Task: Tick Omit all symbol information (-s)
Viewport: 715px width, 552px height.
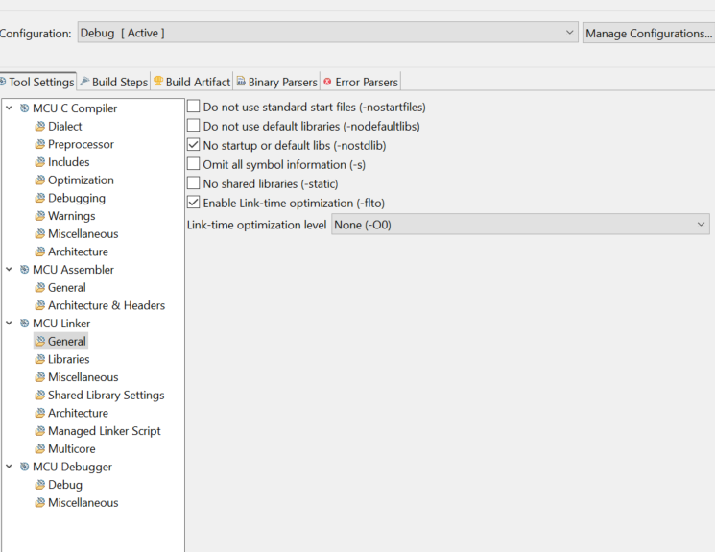Action: coord(194,164)
